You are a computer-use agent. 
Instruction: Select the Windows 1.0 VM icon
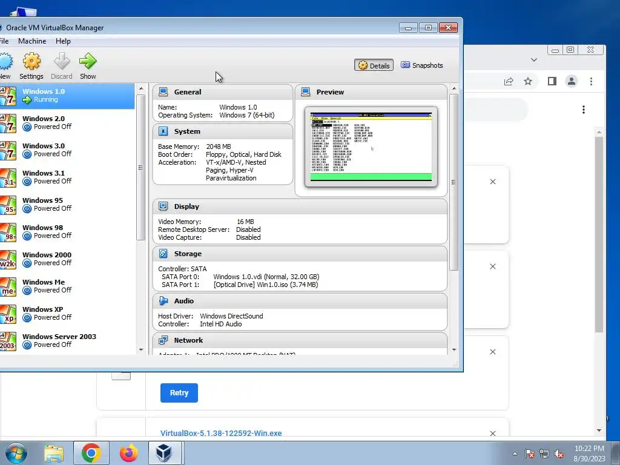[8, 96]
